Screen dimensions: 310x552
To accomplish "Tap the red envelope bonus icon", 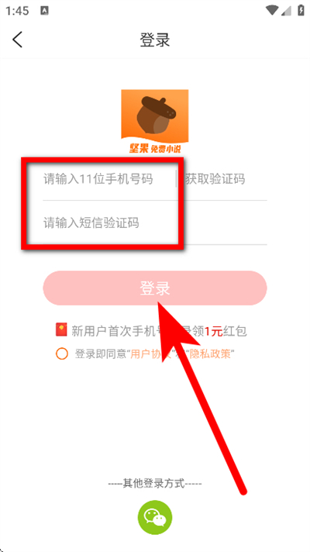I will (61, 330).
